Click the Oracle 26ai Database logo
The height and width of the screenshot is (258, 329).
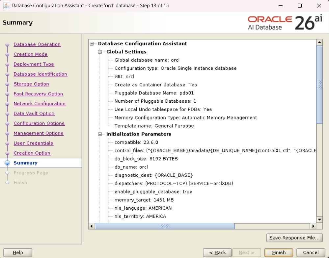285,23
